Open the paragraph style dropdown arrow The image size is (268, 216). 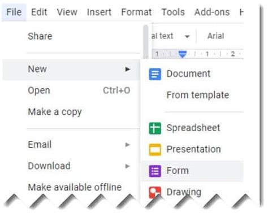click(x=187, y=36)
